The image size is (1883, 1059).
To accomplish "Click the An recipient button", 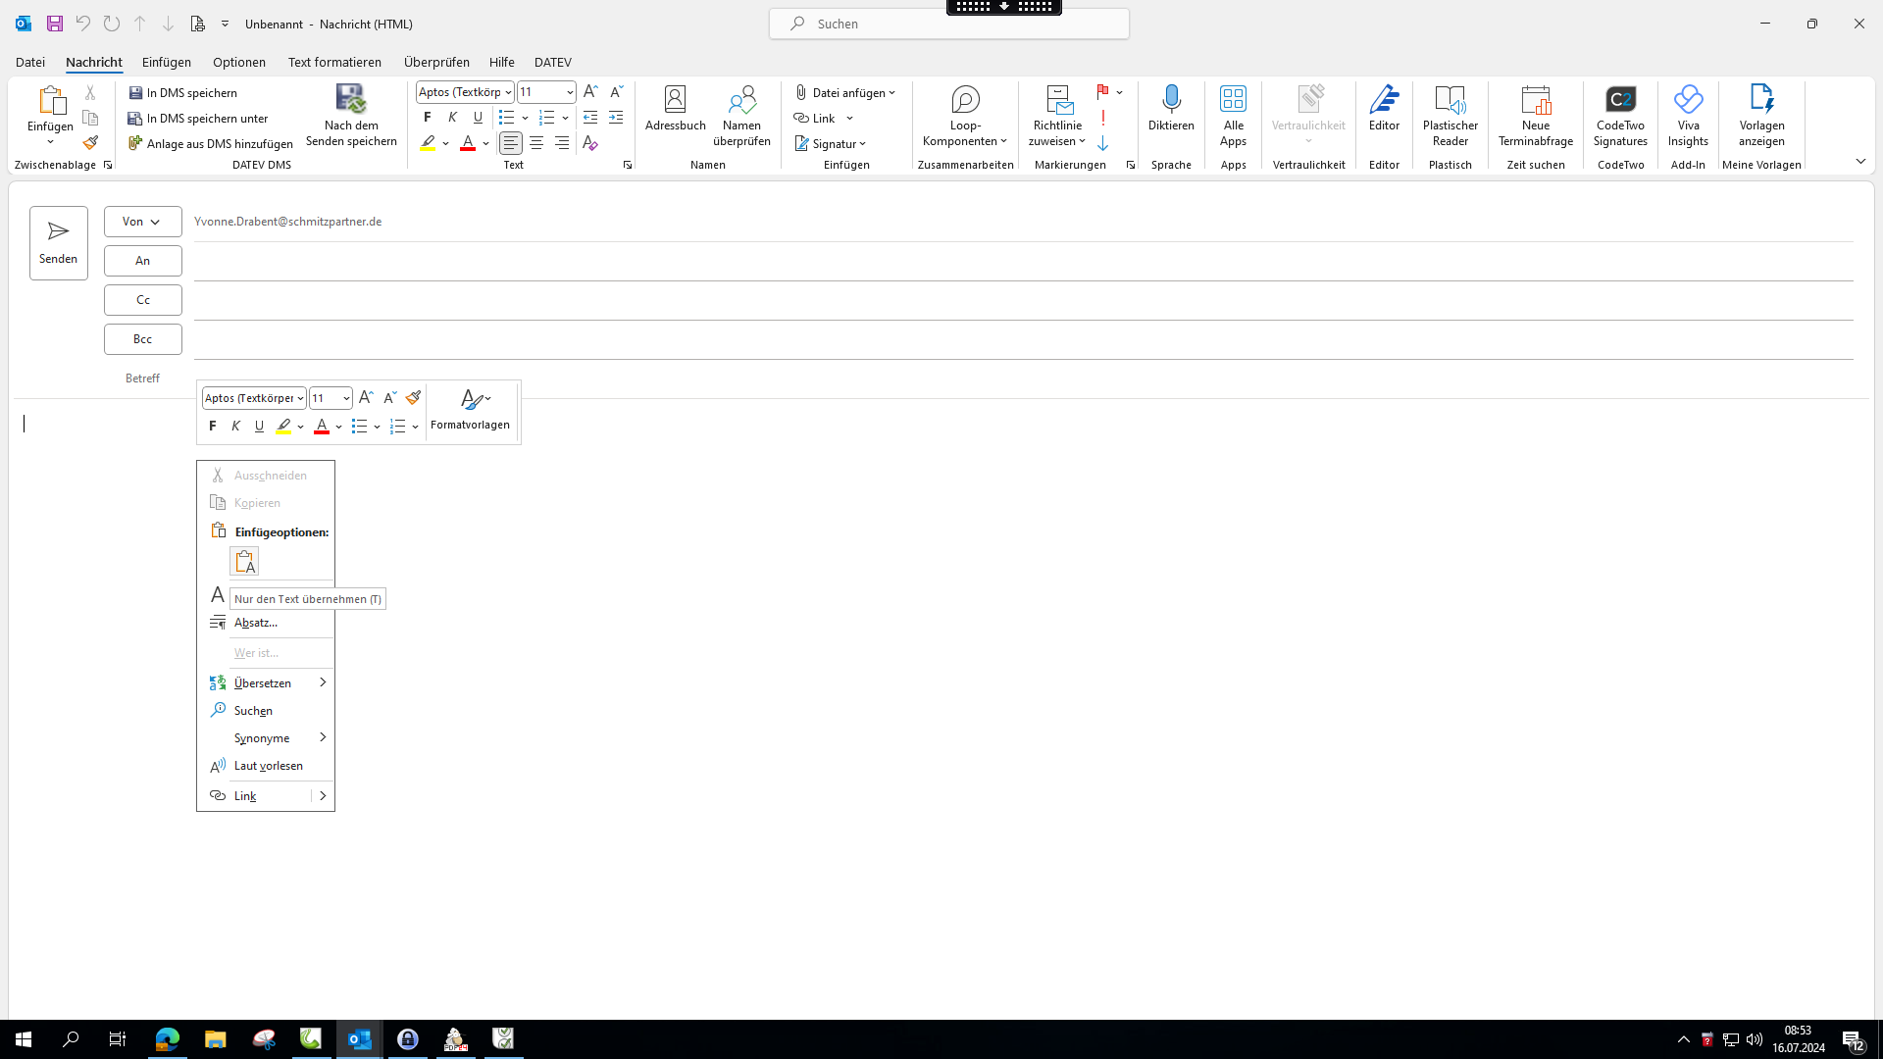I will [142, 261].
